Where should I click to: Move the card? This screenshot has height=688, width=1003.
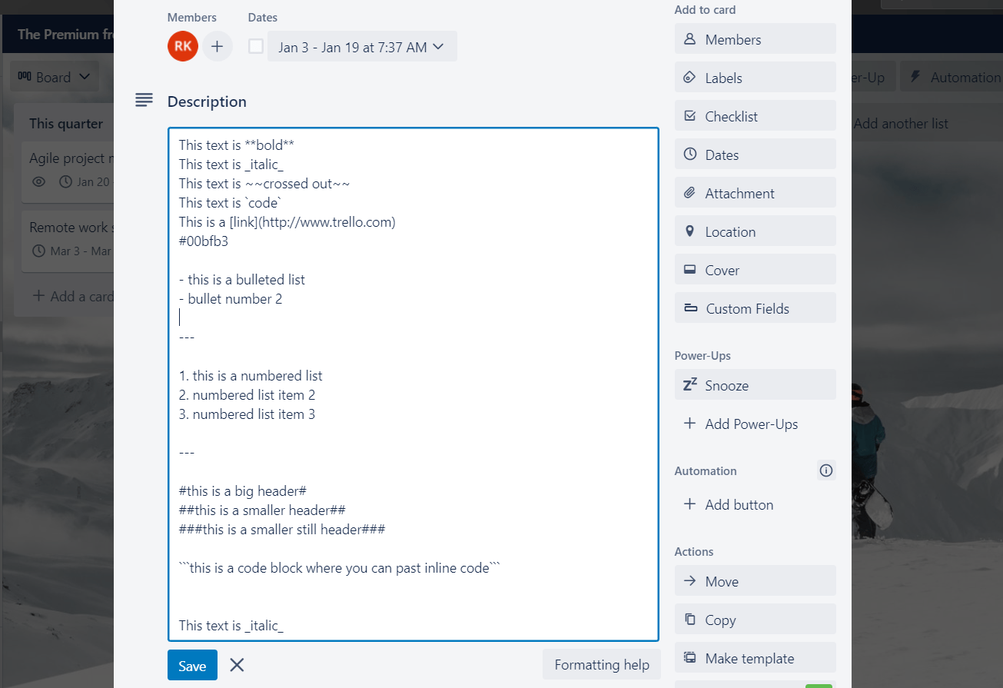click(x=755, y=581)
